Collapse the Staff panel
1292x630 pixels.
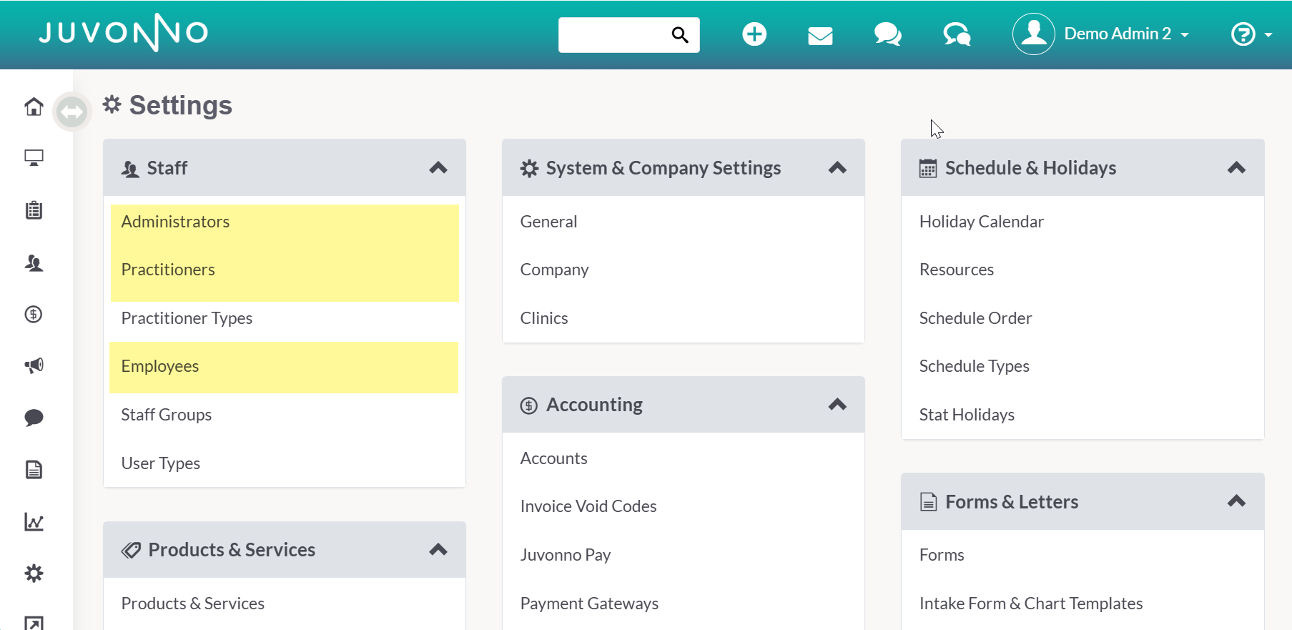(438, 168)
